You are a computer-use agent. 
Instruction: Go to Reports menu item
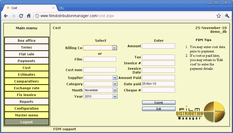pyautogui.click(x=27, y=102)
